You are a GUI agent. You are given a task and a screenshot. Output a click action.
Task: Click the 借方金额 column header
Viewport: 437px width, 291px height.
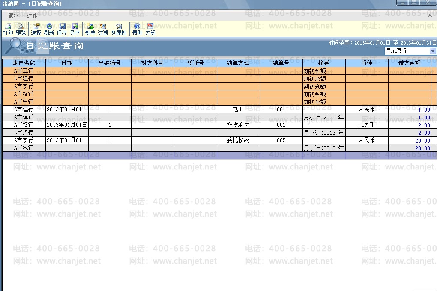pyautogui.click(x=410, y=63)
